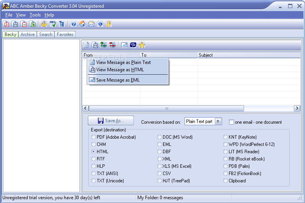The width and height of the screenshot is (305, 203).
Task: Click the PDF export toolbar icon
Action: [6, 24]
